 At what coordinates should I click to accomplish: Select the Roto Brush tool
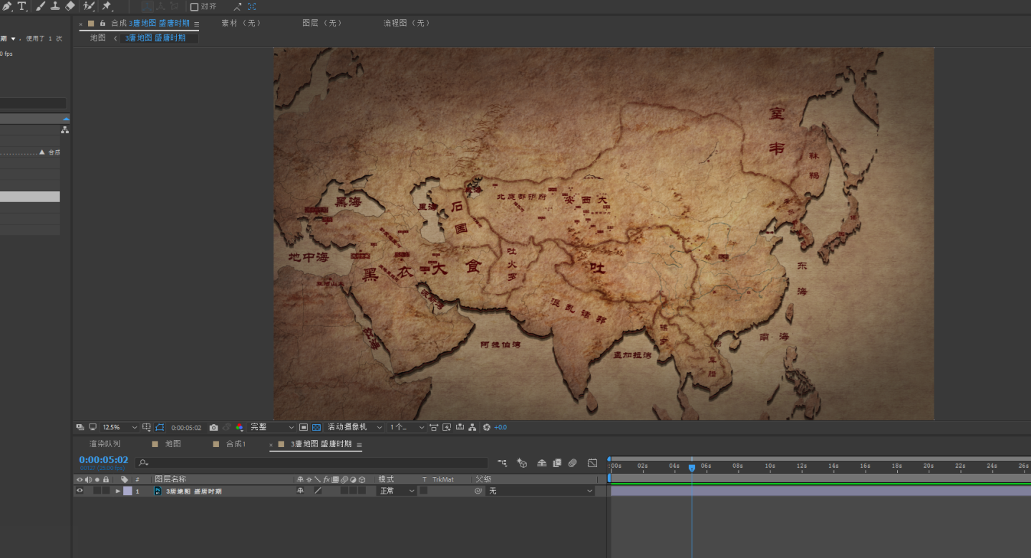pyautogui.click(x=89, y=6)
